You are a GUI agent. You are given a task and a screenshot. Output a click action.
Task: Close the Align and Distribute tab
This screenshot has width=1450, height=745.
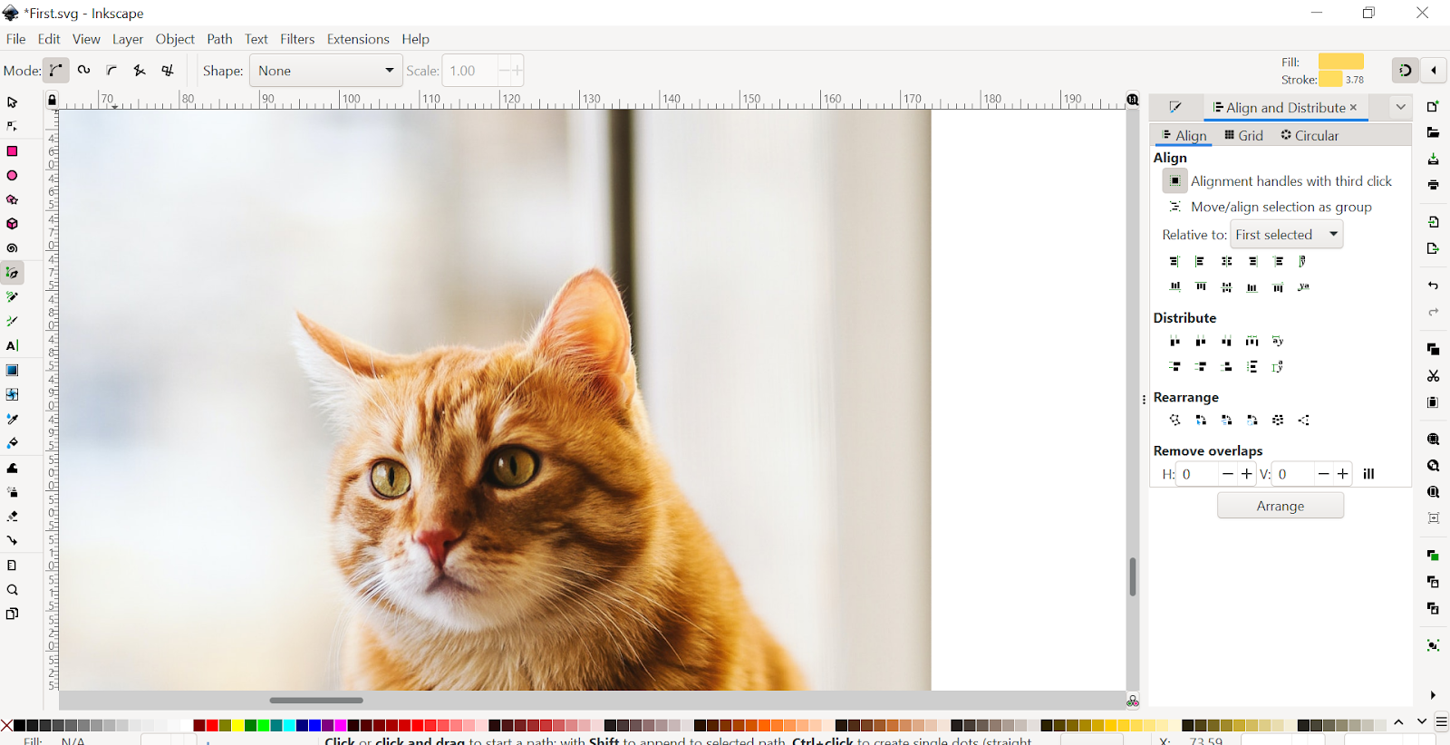(1353, 107)
